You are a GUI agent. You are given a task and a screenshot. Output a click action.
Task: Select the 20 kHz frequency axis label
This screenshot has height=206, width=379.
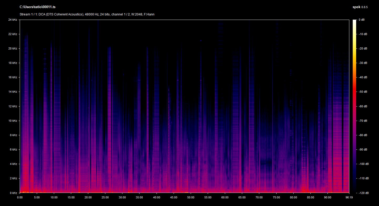[x=13, y=48]
